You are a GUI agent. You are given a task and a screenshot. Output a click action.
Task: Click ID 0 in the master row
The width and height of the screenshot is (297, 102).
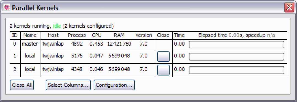(x=15, y=44)
